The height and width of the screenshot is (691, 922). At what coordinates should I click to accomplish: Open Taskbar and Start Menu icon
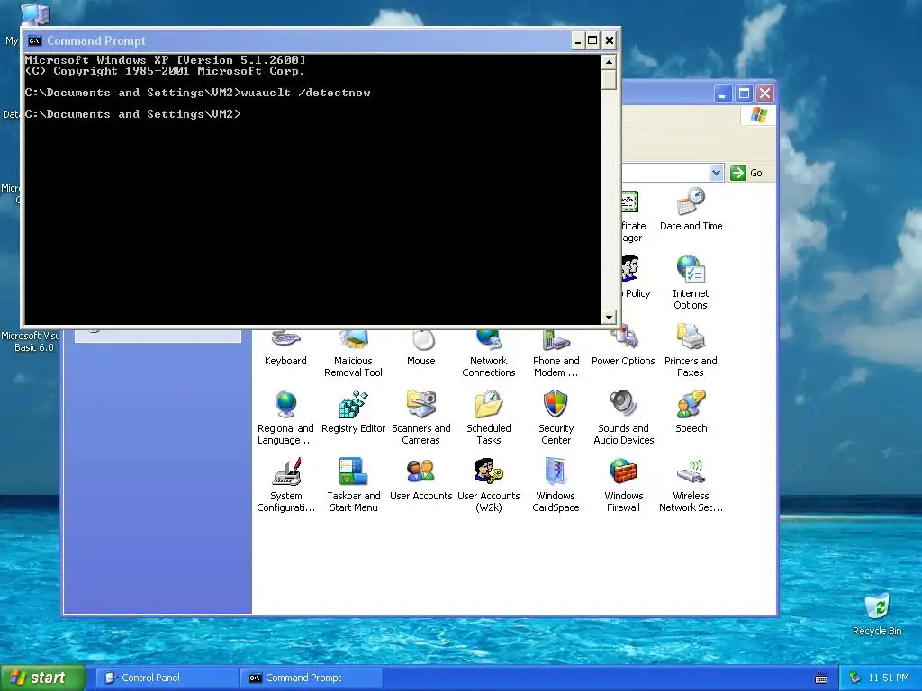coord(353,485)
